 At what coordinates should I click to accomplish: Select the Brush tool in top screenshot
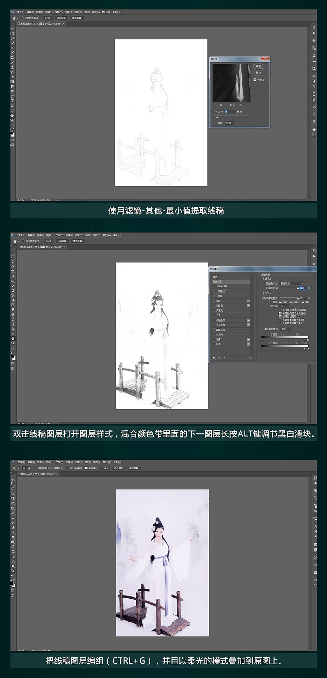[12, 63]
